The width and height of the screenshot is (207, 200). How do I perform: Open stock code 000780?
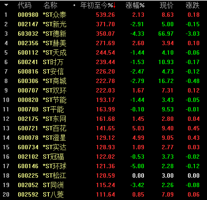coord(28,109)
